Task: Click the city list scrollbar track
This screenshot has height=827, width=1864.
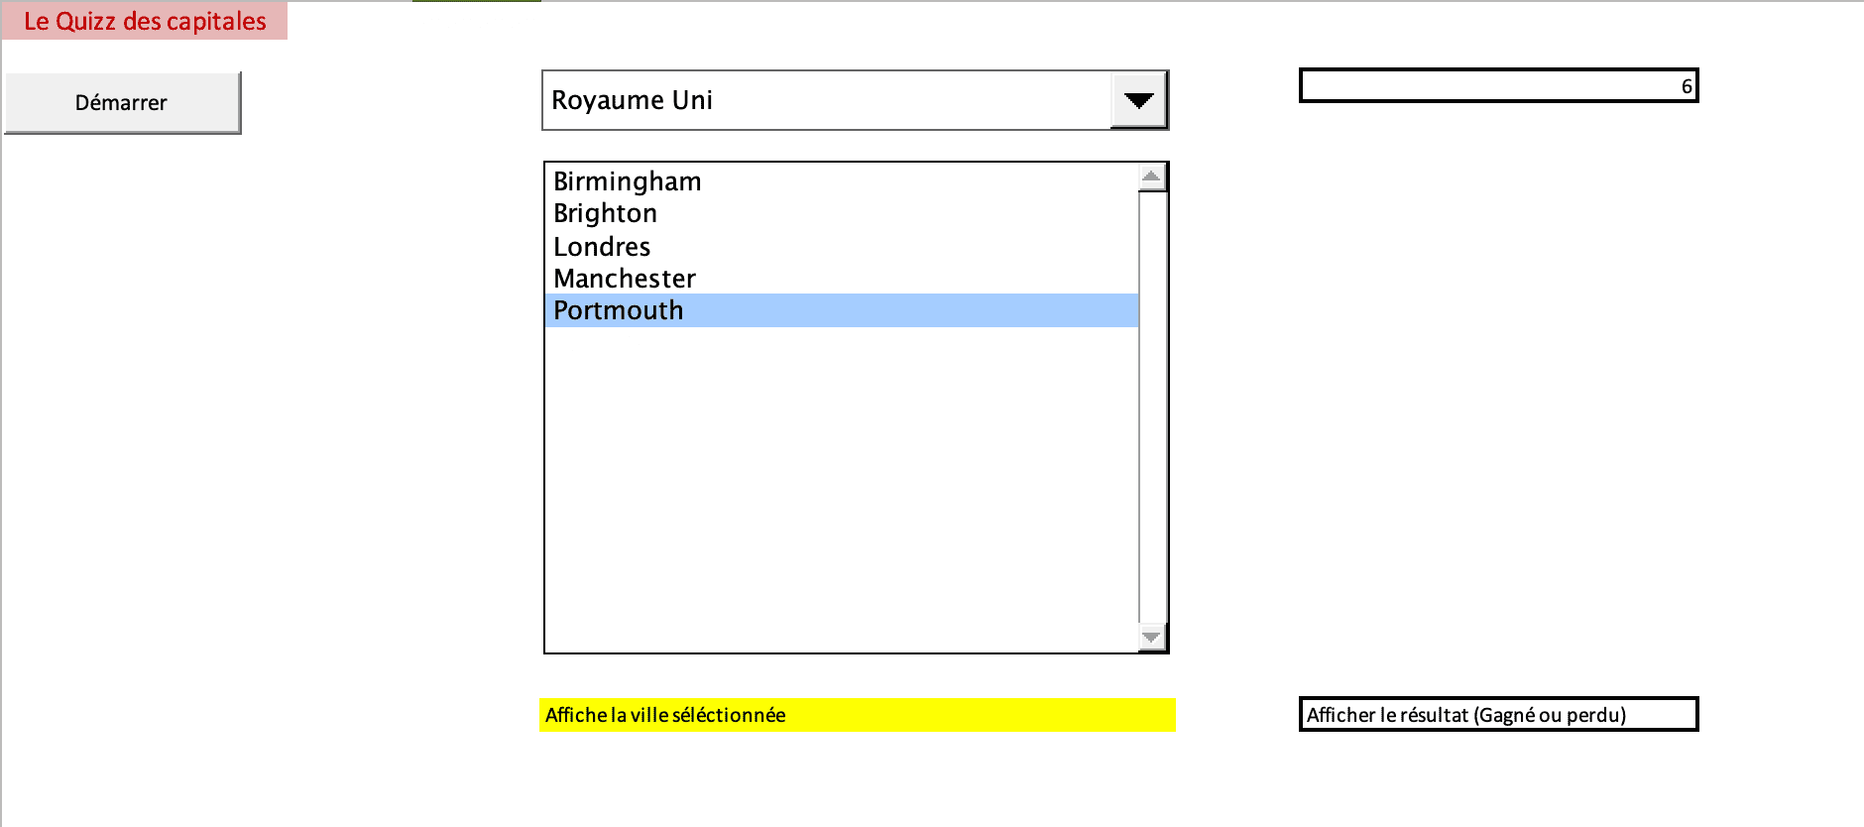Action: coord(1151,407)
